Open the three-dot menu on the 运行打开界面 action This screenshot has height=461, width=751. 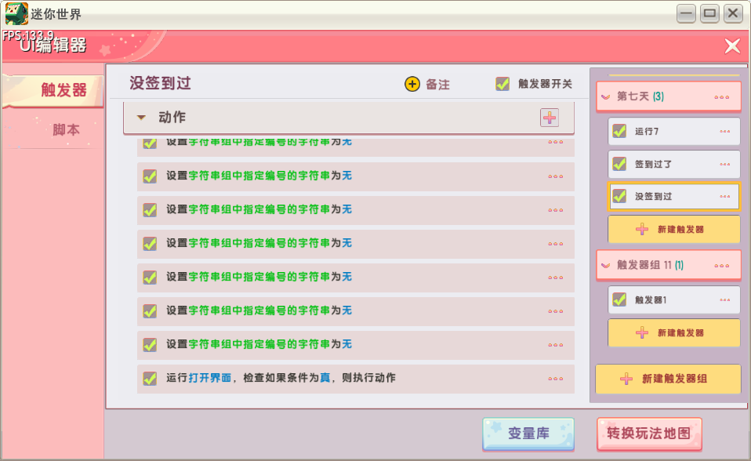[x=556, y=379]
